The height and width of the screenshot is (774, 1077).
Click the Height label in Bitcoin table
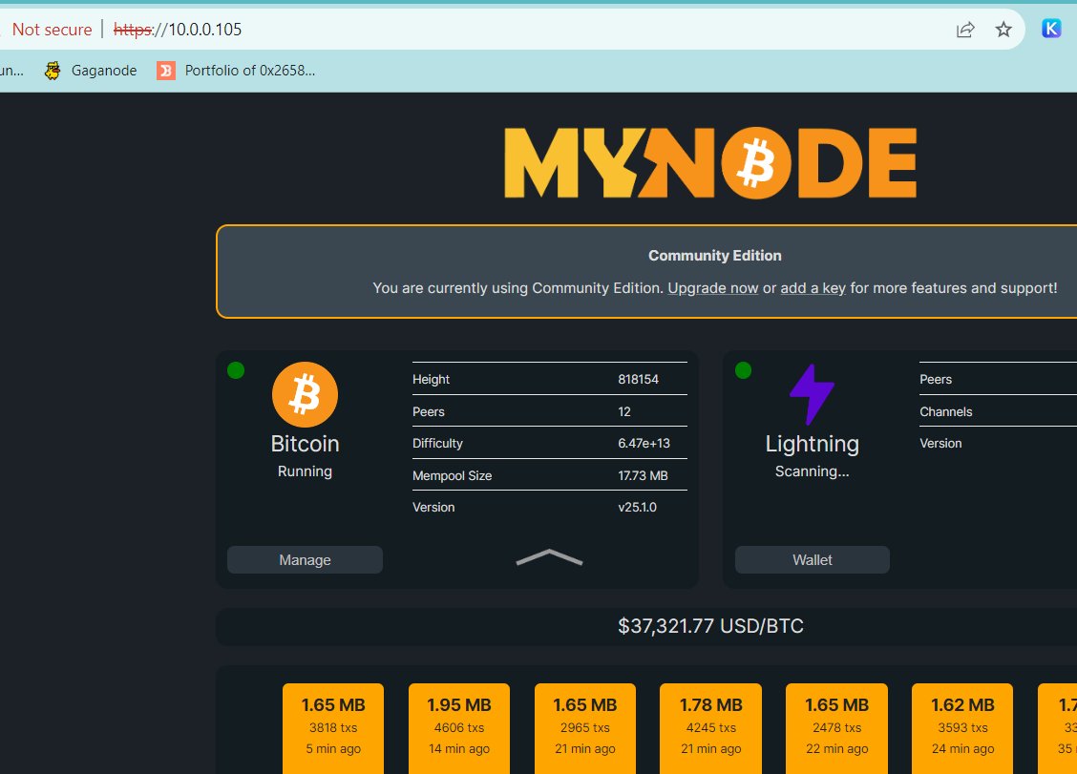[x=431, y=379]
